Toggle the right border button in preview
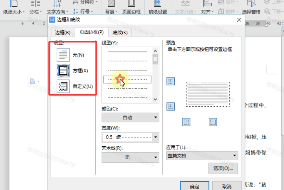This screenshot has width=284, height=190. pyautogui.click(x=213, y=122)
